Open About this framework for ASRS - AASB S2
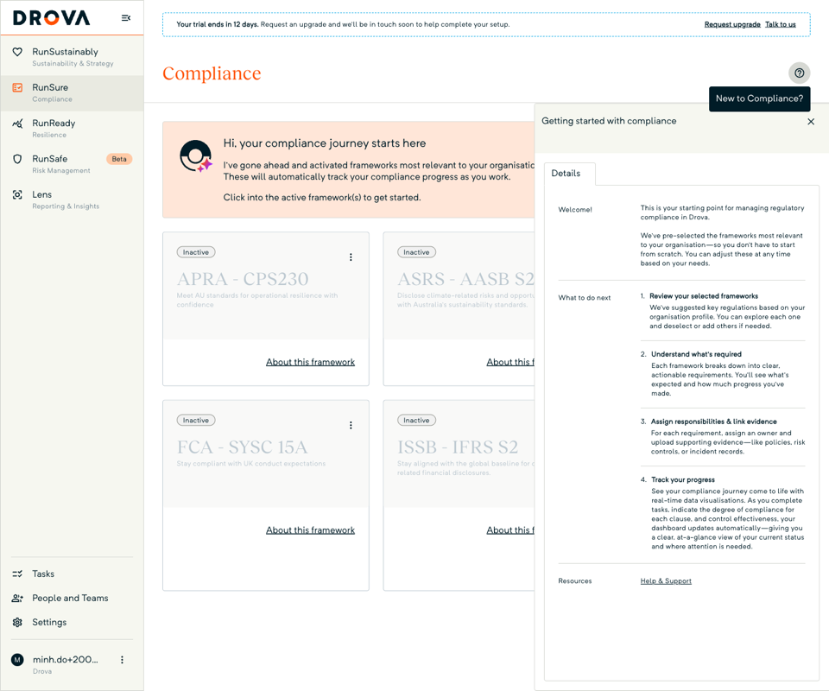This screenshot has width=829, height=691. [510, 362]
